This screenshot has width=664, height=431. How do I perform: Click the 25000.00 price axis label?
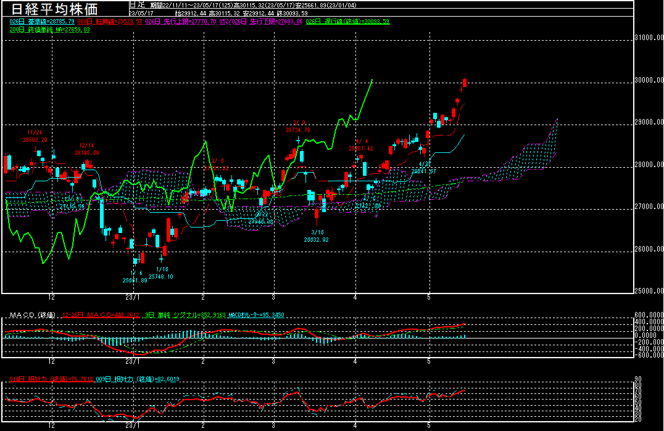(649, 290)
